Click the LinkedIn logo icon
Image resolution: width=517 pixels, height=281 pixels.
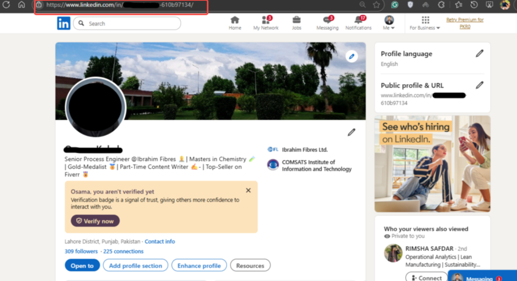(x=64, y=23)
